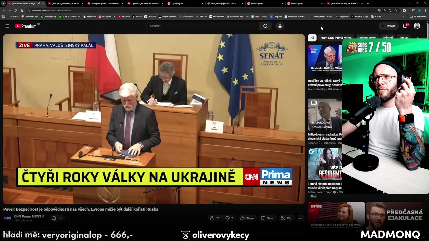
Task: Open the account avatar menu
Action: point(417,26)
